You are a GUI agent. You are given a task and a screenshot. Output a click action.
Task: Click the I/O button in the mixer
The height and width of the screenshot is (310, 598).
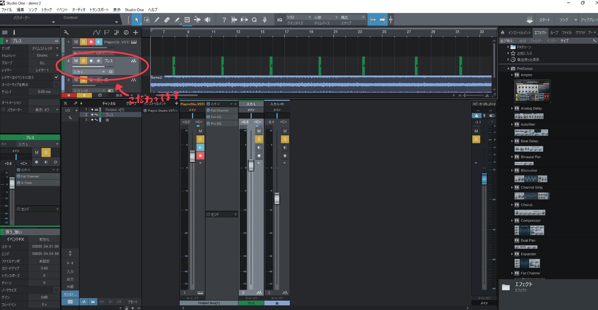(x=68, y=110)
